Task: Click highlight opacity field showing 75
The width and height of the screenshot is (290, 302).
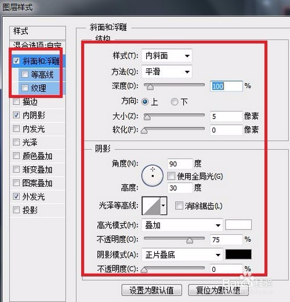Action: [x=226, y=239]
